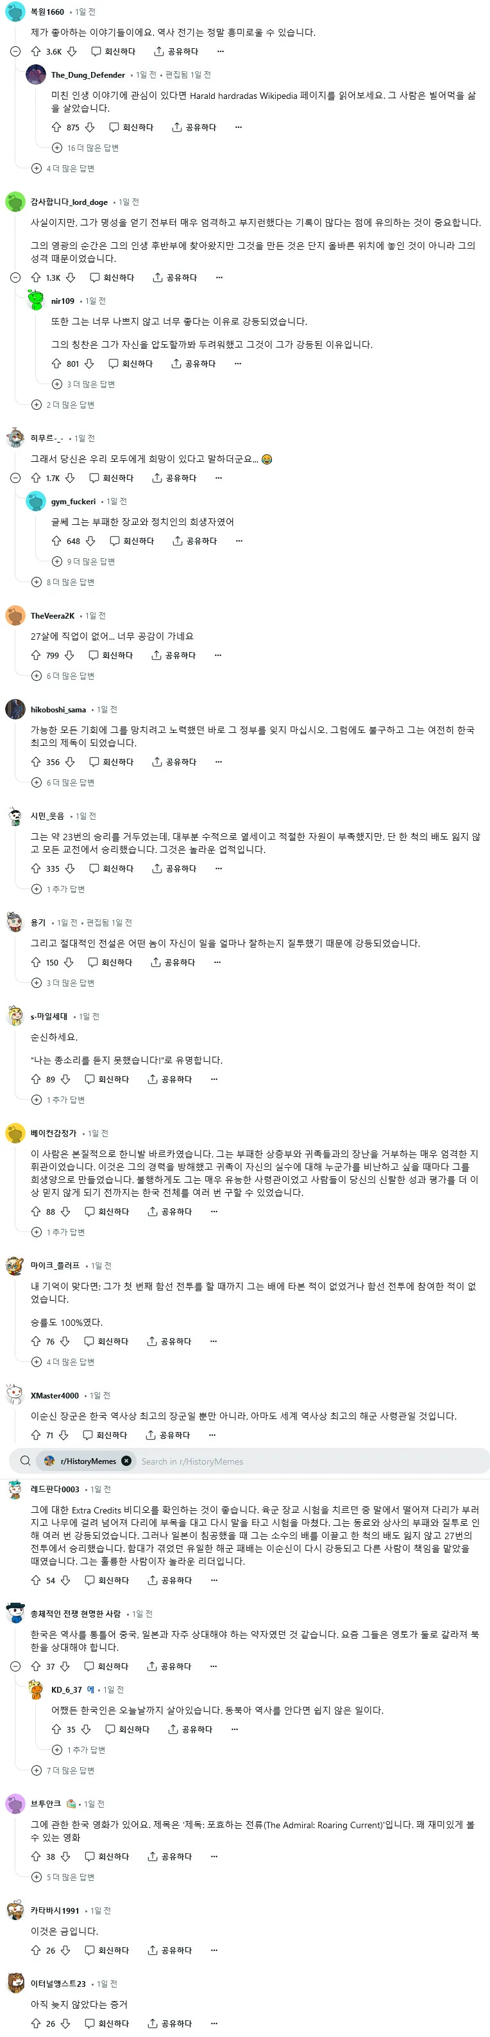Remove the r/HistoryMemes search filter chip
This screenshot has height=2037, width=490.
coord(126,1461)
